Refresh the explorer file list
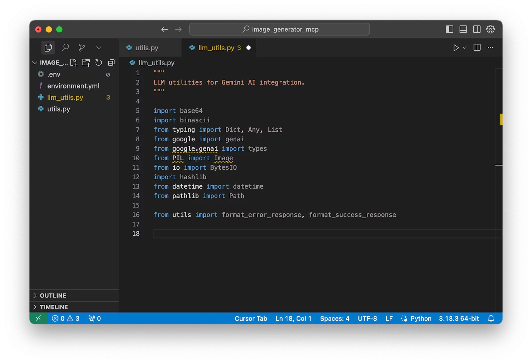 click(x=99, y=63)
